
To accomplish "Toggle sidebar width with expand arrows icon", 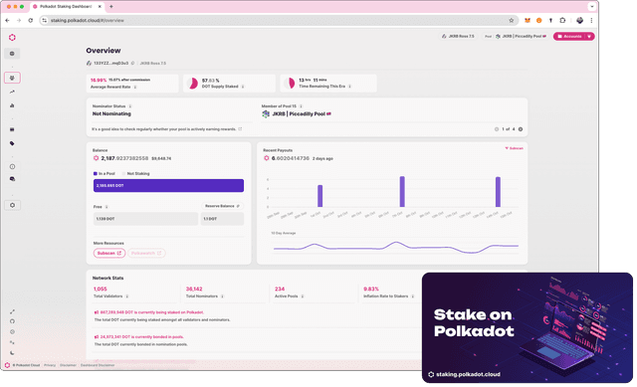I will [12, 311].
